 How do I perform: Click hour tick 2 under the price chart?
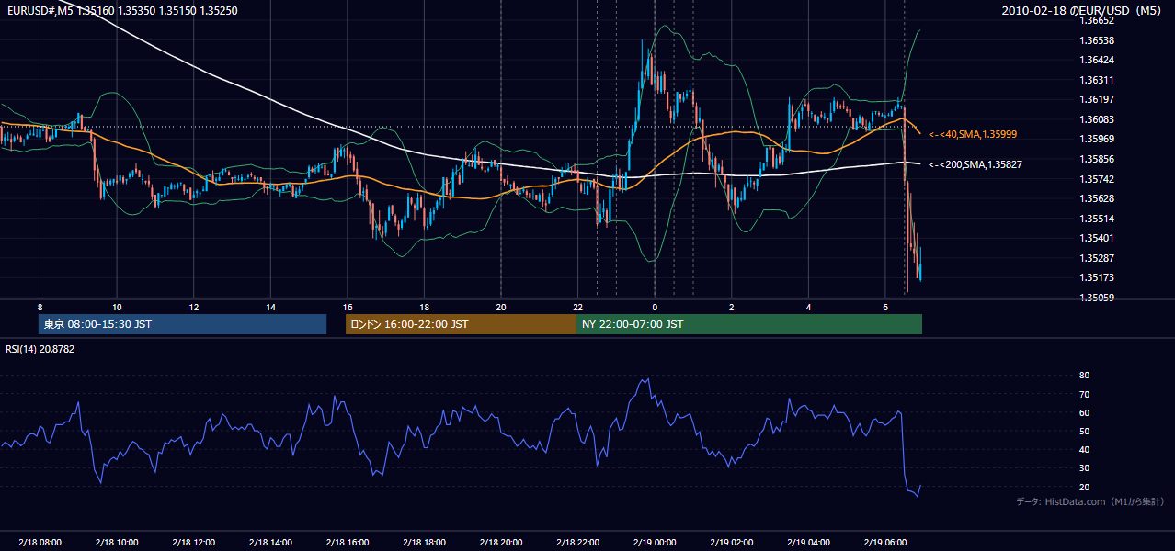point(731,307)
